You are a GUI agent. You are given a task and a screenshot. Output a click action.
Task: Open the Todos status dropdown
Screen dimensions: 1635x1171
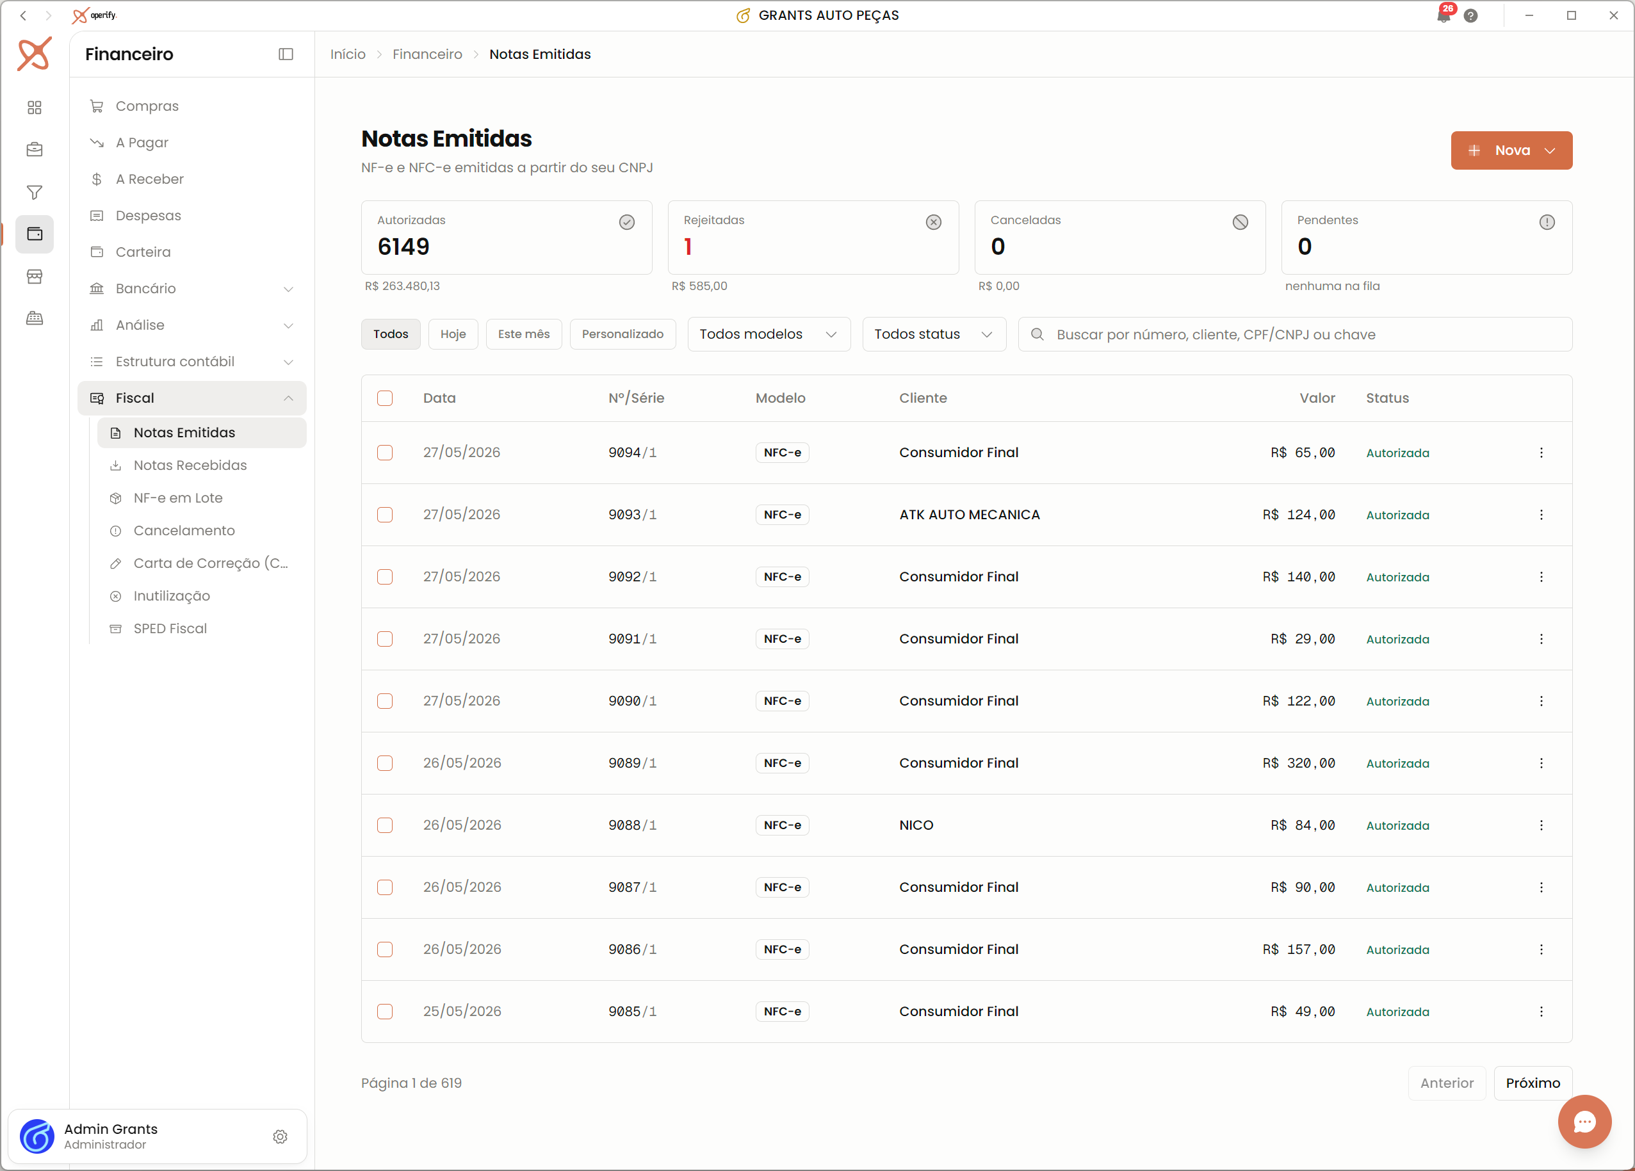934,334
